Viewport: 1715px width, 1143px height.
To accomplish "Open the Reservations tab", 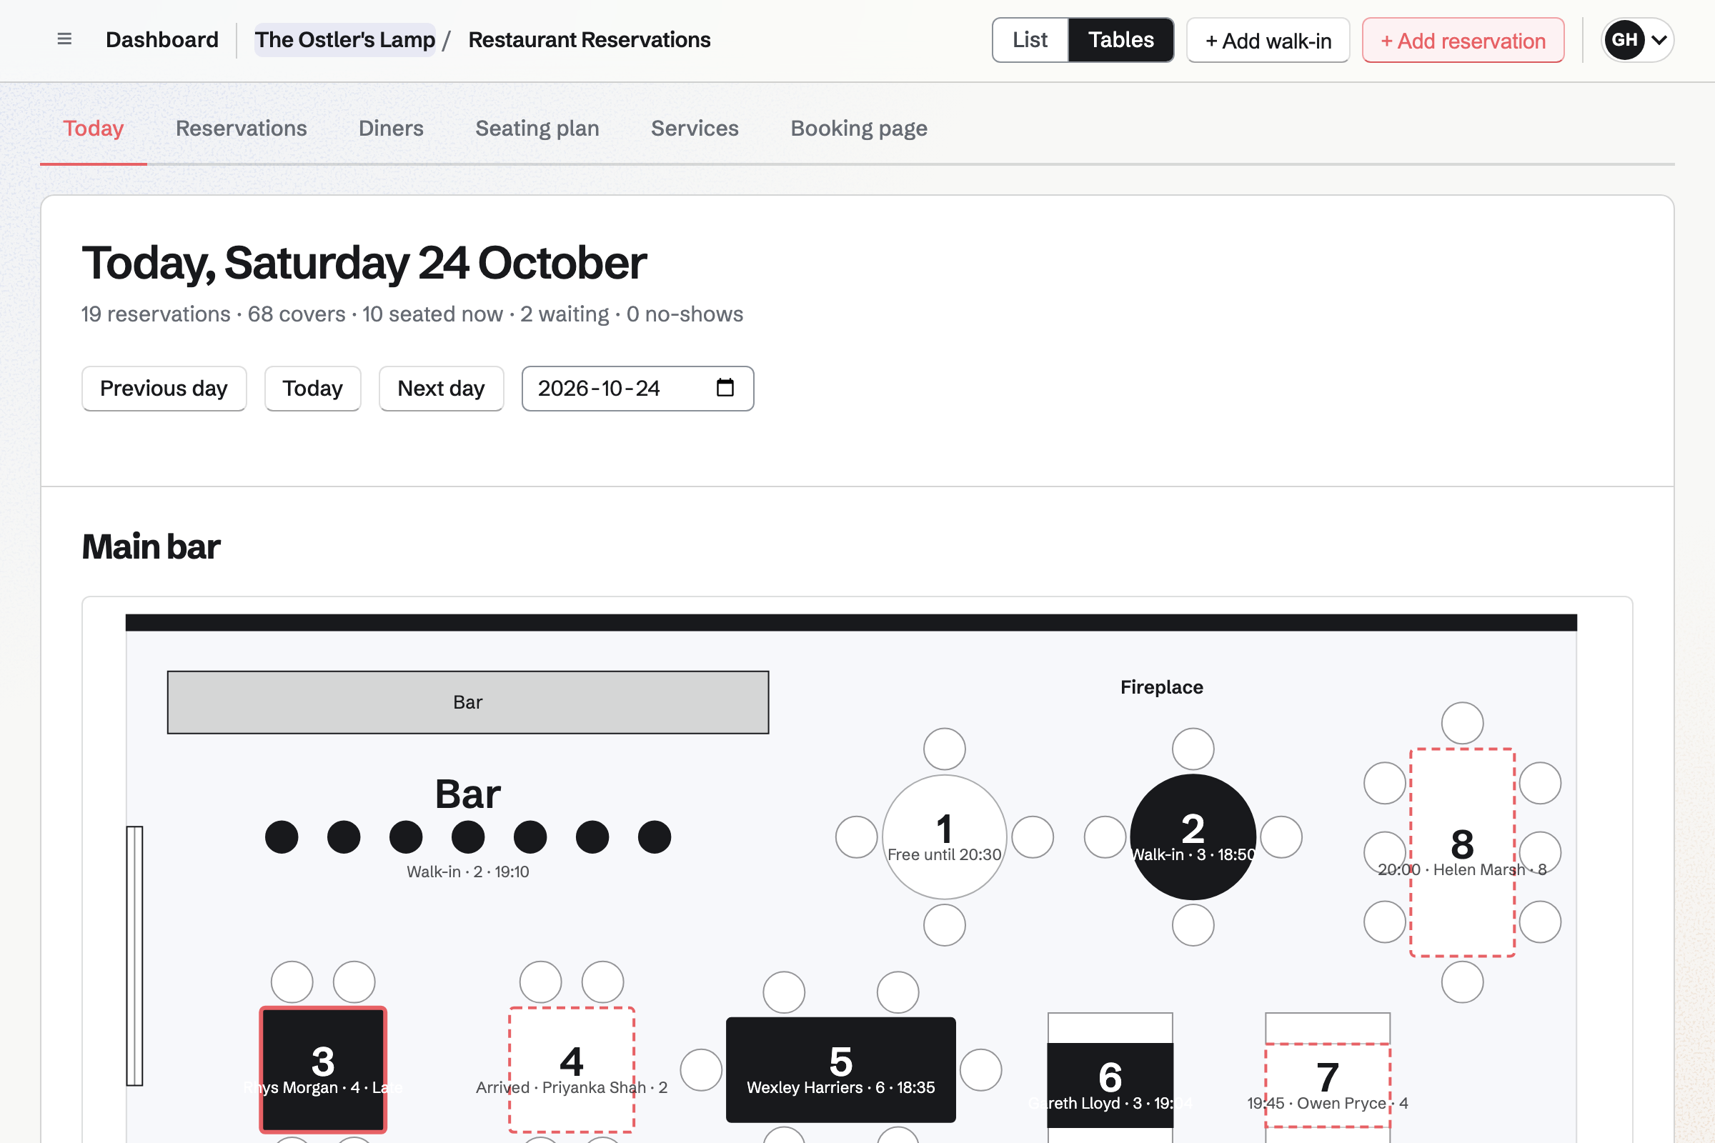I will 242,129.
